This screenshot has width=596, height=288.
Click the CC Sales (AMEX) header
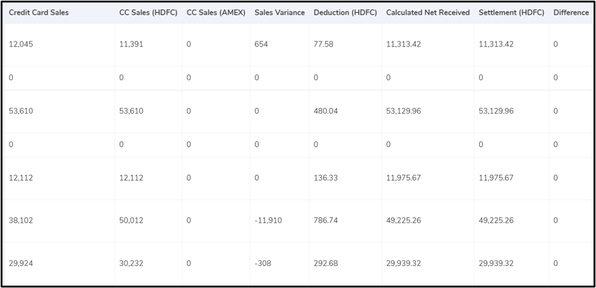(216, 13)
